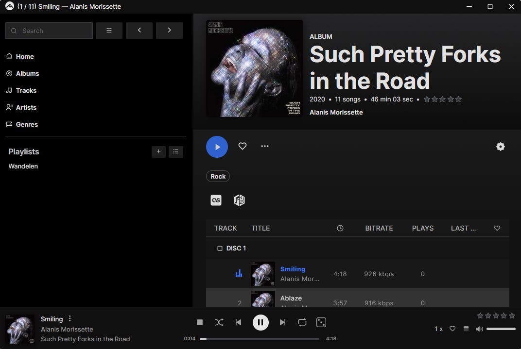
Task: Open the options menu for the track Smiling
Action: coord(69,318)
